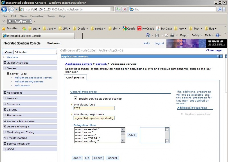The image size is (228, 162).
Task: Open the McAfee toolbar button
Action: (20, 21)
